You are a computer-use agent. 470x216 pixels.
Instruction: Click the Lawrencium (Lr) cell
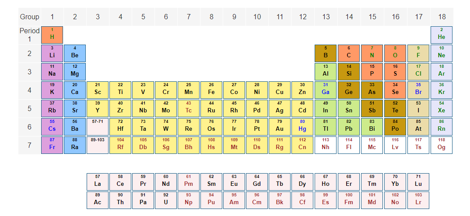tap(418, 200)
